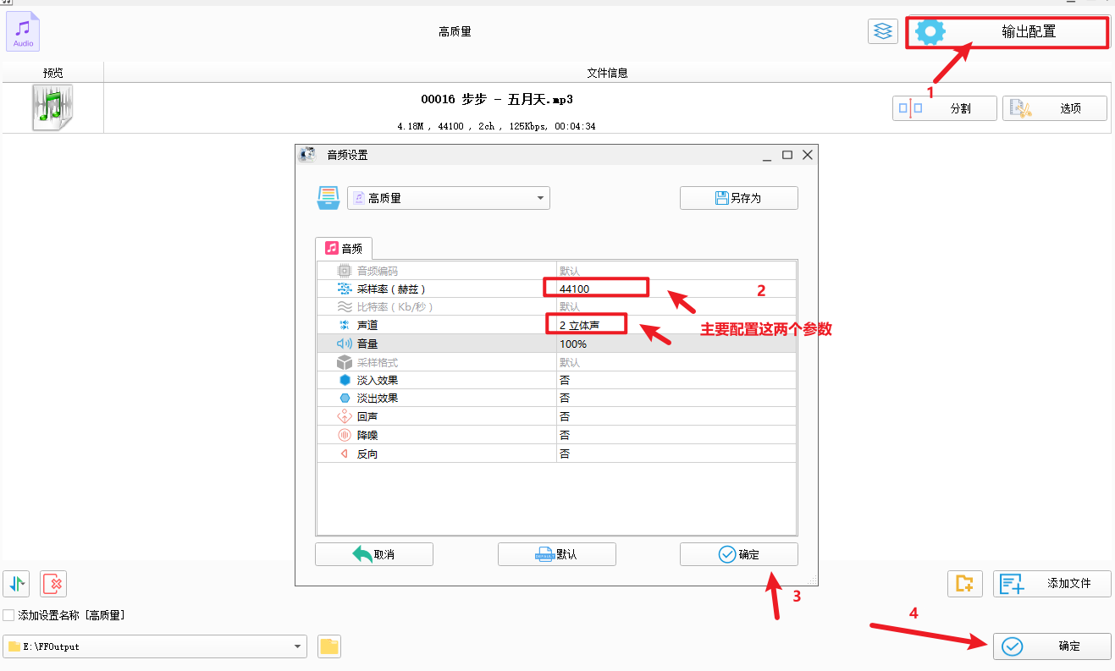Toggle the 反向 value 否
Viewport: 1115px width, 671px height.
565,454
